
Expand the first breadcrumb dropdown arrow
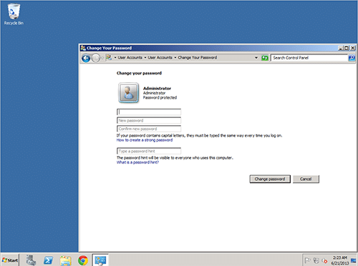pyautogui.click(x=115, y=58)
